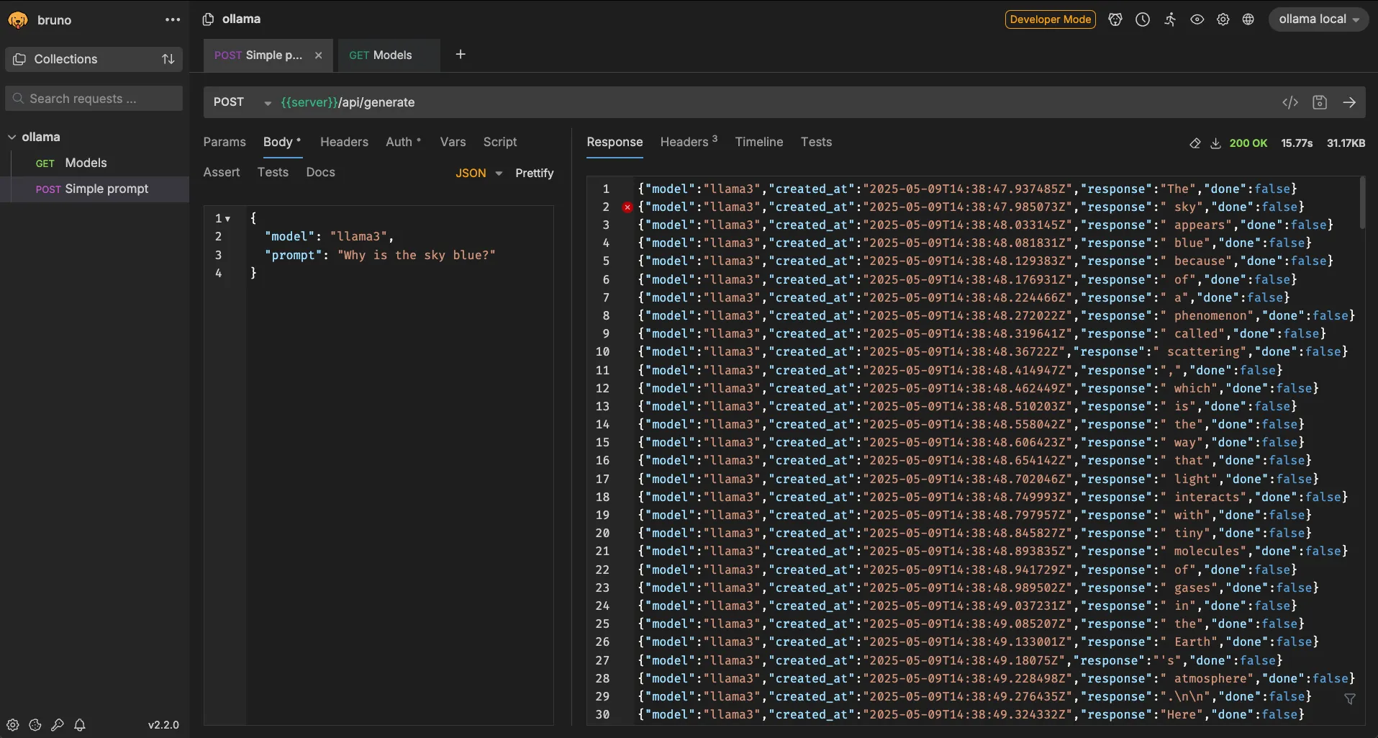1378x738 pixels.
Task: Click the response line containing " atmosphere"
Action: point(997,678)
